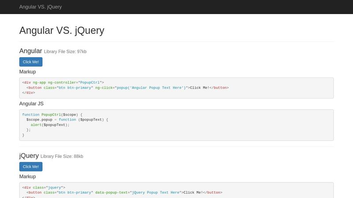Click the jQuery section heading
The image size is (353, 198).
(x=29, y=156)
